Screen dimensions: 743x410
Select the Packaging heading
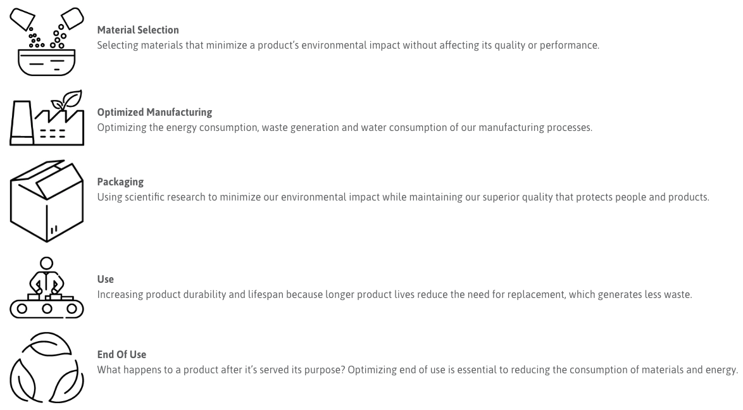click(120, 181)
